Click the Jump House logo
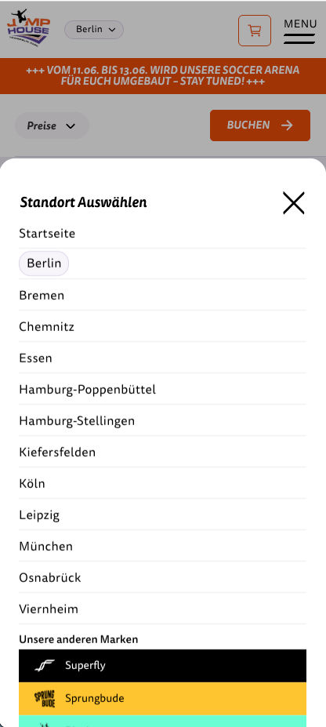 28,27
